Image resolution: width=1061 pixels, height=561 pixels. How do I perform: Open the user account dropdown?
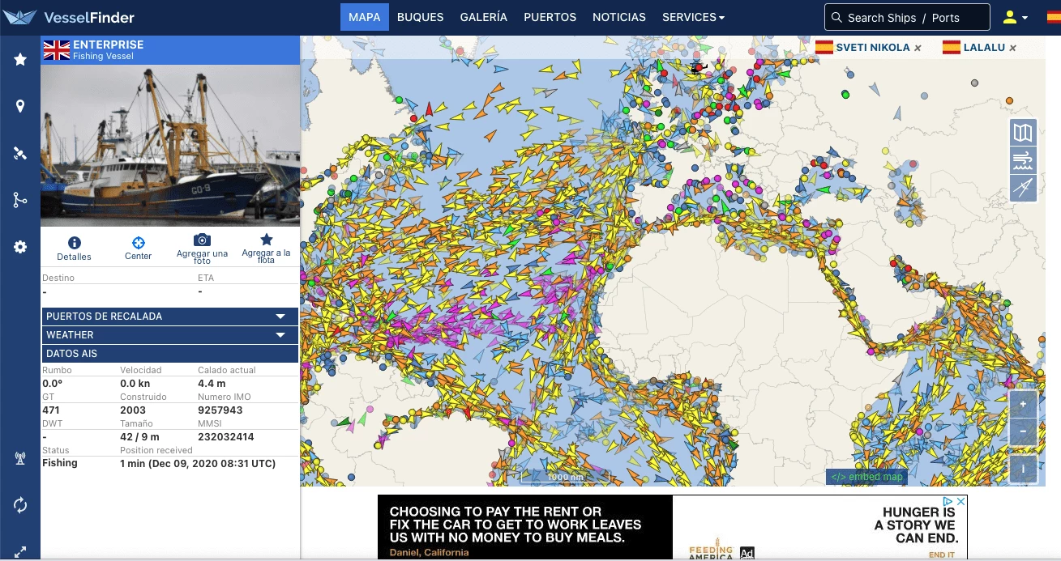pyautogui.click(x=1015, y=17)
